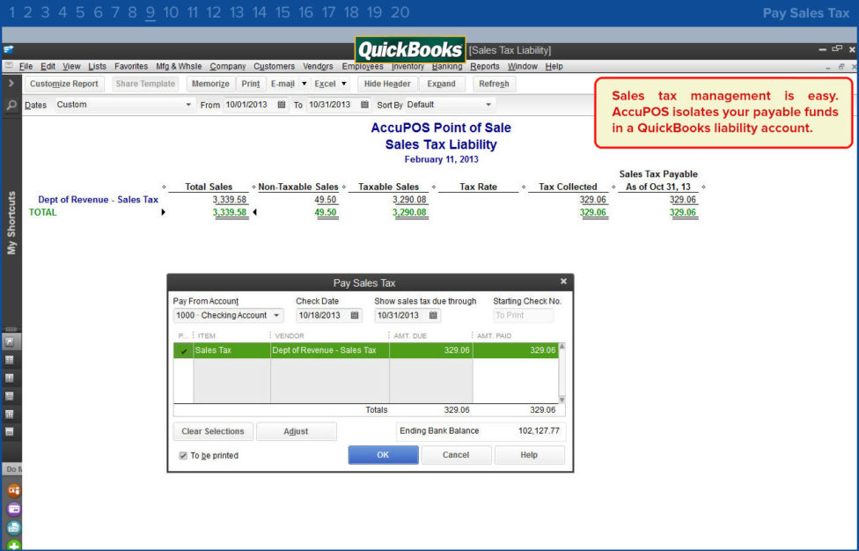
Task: Click the shortcut arrow icon in sidebar
Action: [x=10, y=342]
